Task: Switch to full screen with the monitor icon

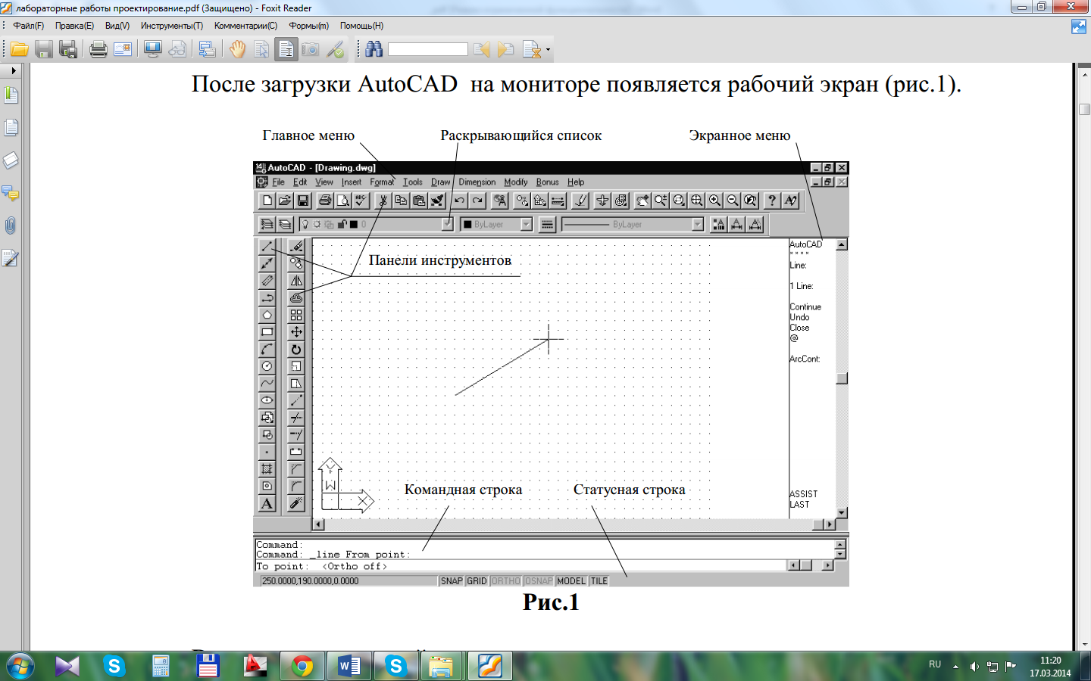Action: (152, 50)
